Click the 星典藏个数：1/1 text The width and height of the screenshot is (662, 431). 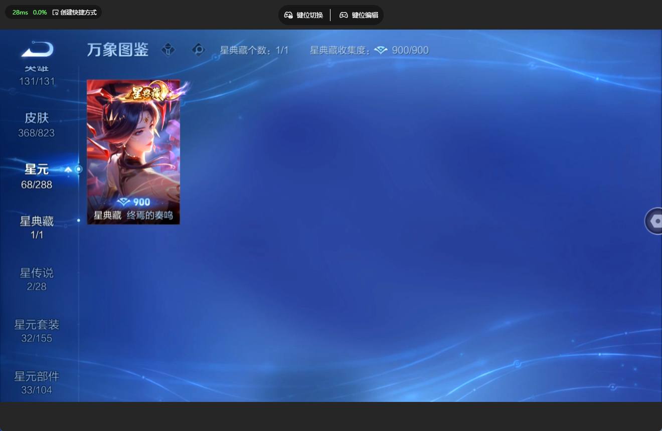point(254,50)
